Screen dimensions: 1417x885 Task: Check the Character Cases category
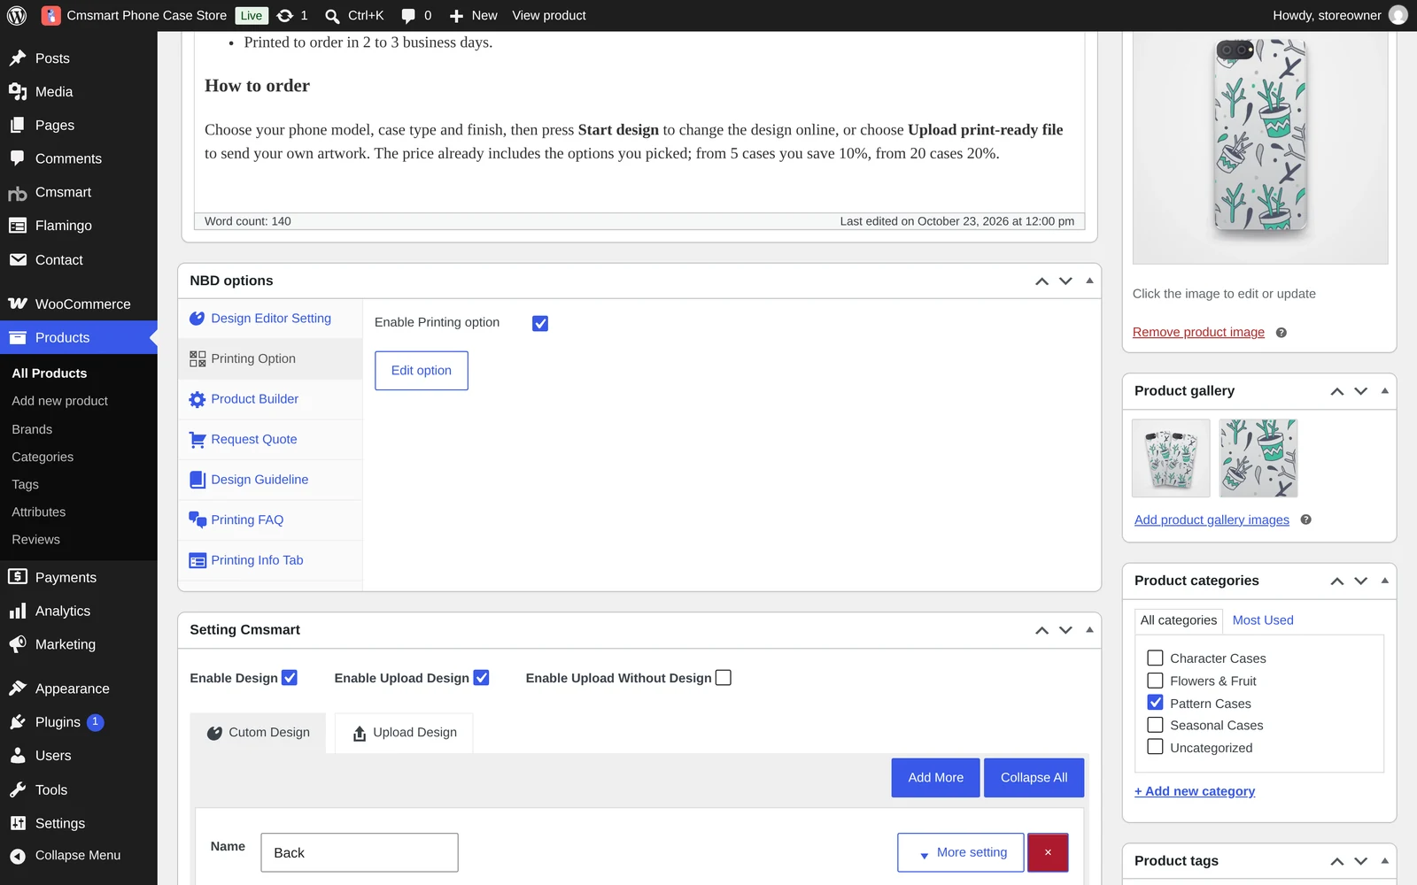coord(1155,658)
